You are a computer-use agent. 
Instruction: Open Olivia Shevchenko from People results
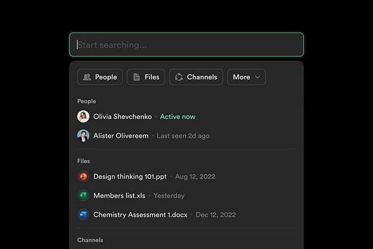pos(122,117)
